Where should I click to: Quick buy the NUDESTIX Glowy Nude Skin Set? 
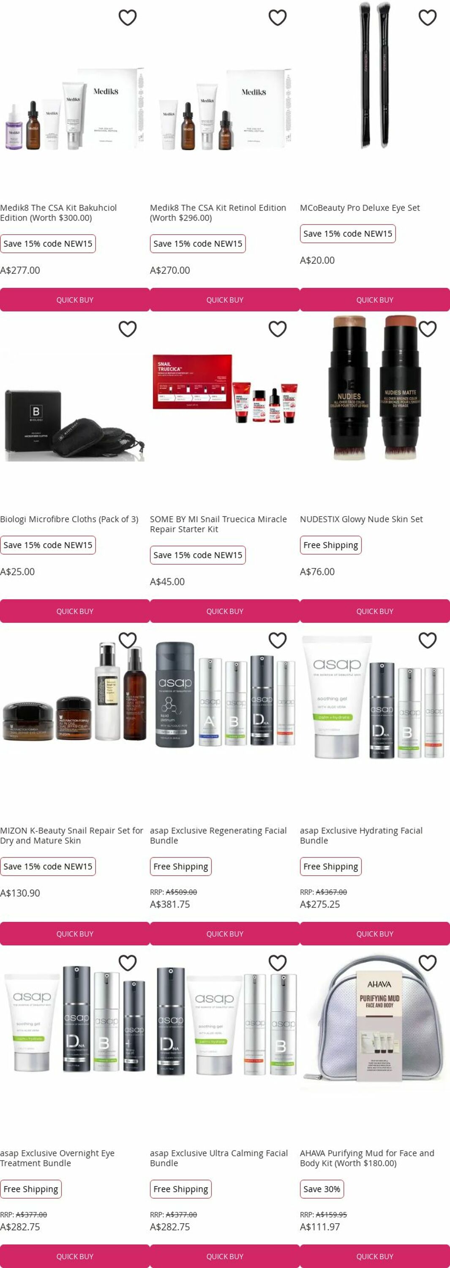[x=375, y=611]
